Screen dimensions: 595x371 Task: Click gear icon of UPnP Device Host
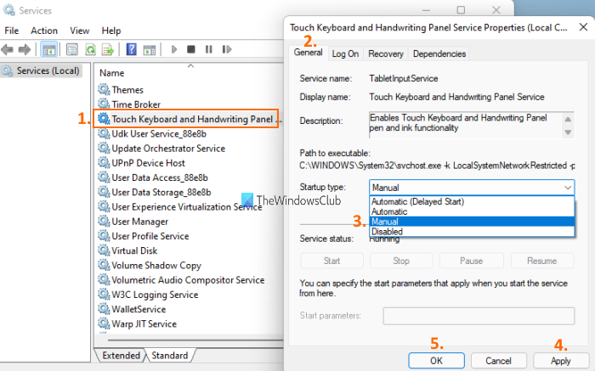(x=104, y=162)
